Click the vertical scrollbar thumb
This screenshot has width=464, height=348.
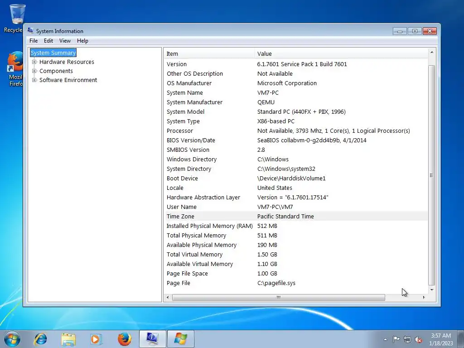pos(432,175)
